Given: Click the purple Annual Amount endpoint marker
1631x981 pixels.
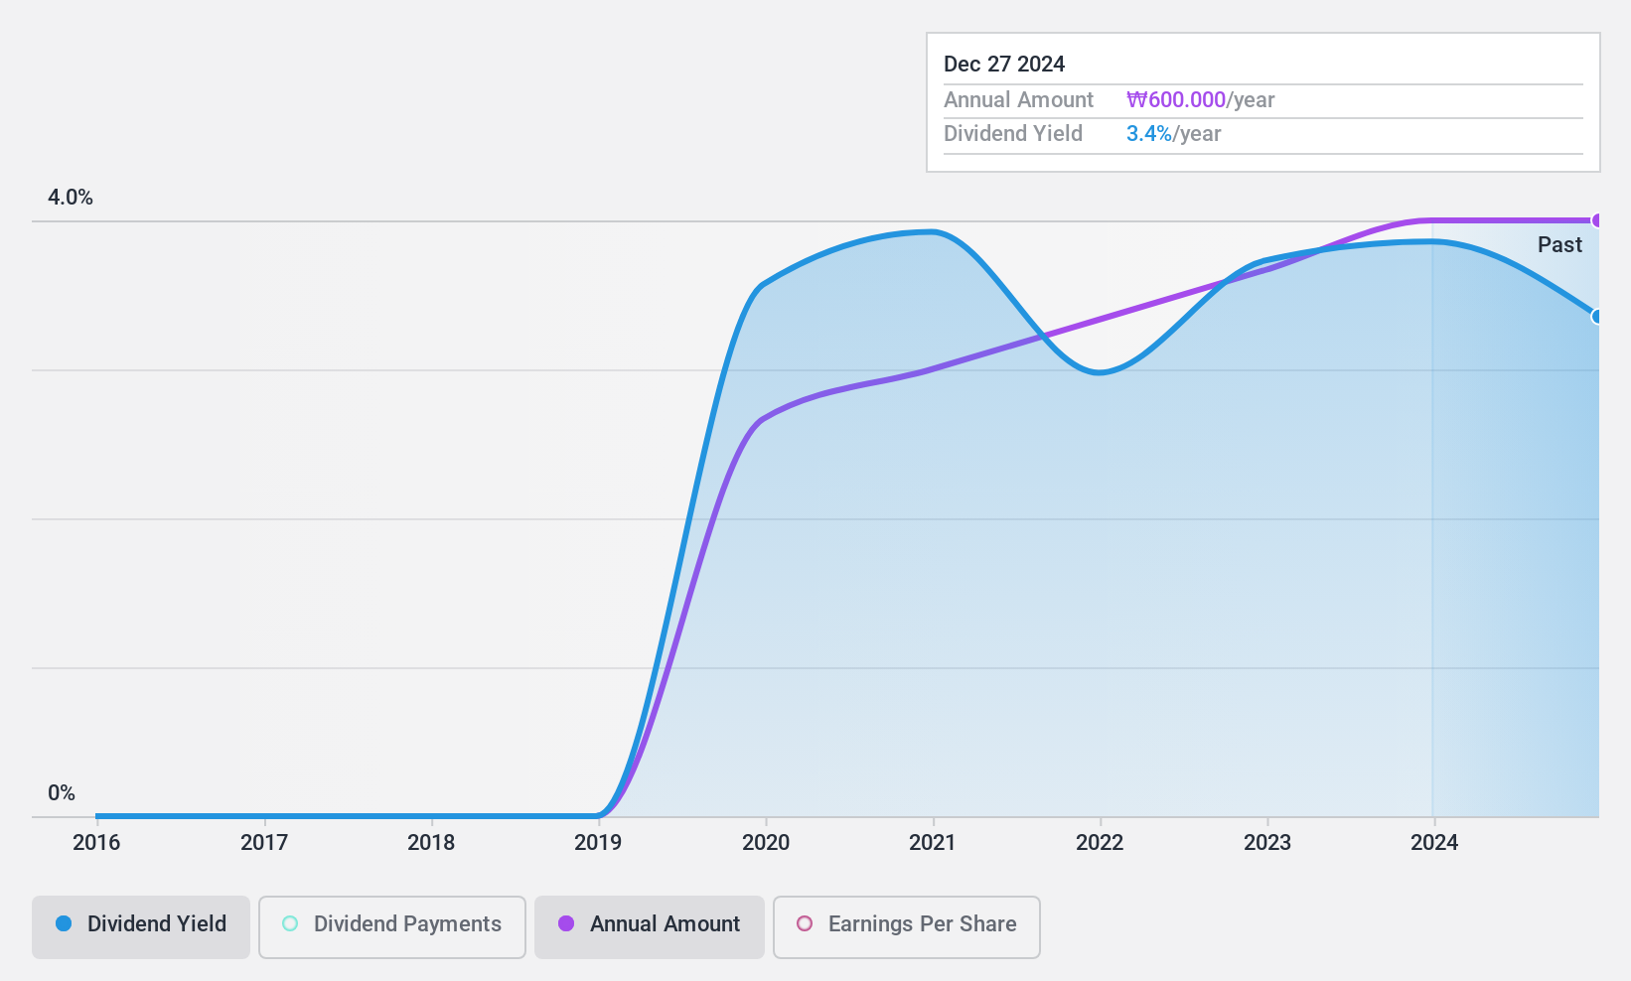Looking at the screenshot, I should point(1597,220).
